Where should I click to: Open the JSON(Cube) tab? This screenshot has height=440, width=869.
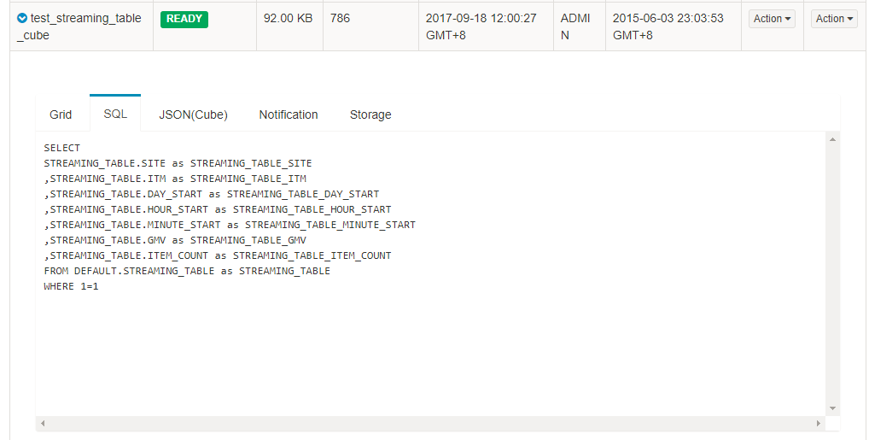(x=193, y=114)
